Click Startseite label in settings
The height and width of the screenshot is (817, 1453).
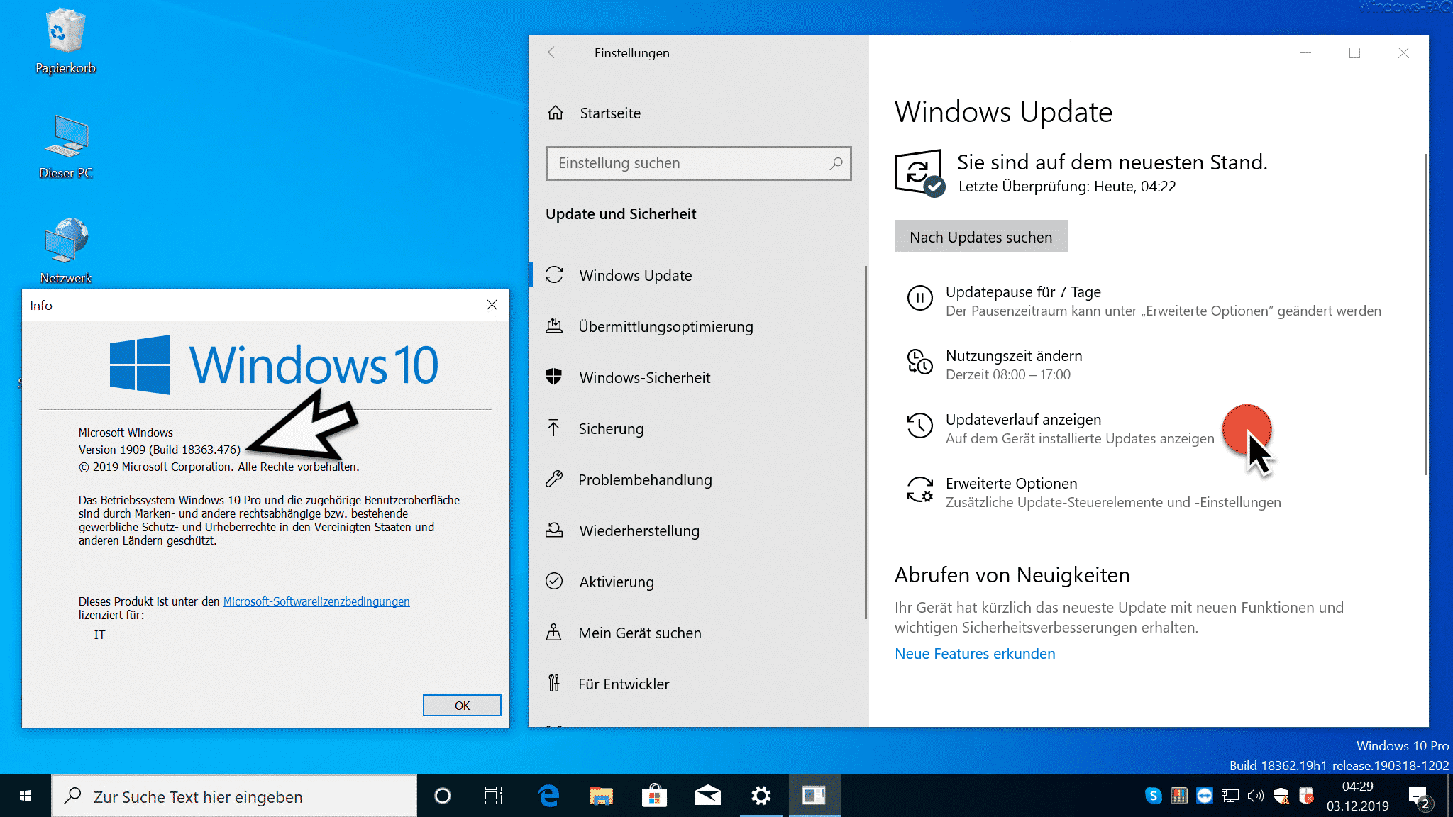coord(610,113)
